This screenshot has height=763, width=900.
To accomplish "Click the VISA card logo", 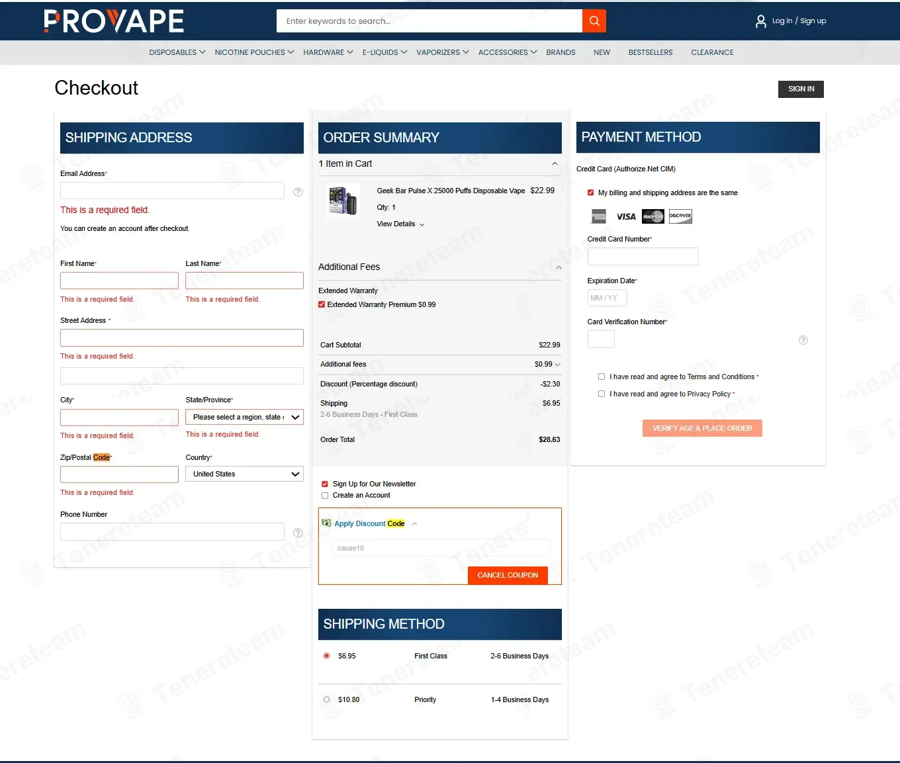I will tap(626, 216).
